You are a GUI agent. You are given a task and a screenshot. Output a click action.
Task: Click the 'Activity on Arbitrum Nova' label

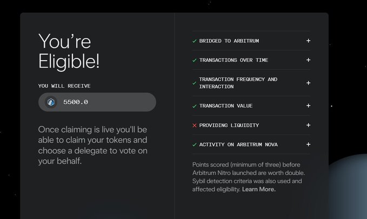pyautogui.click(x=238, y=144)
